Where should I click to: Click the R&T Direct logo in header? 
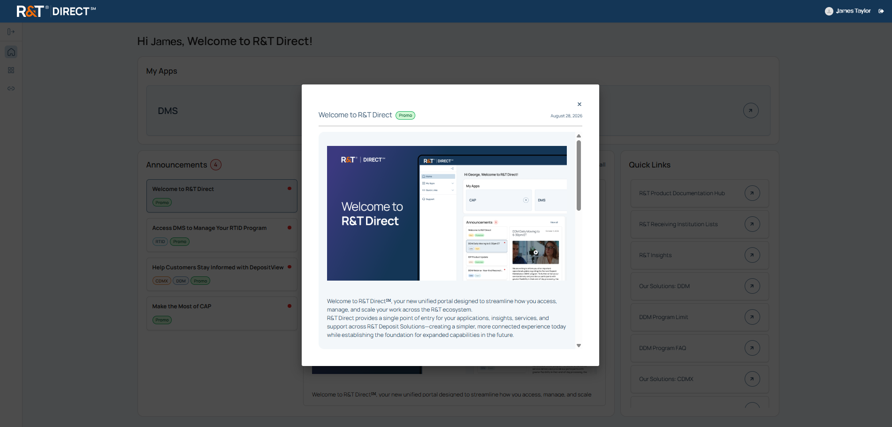[x=56, y=11]
